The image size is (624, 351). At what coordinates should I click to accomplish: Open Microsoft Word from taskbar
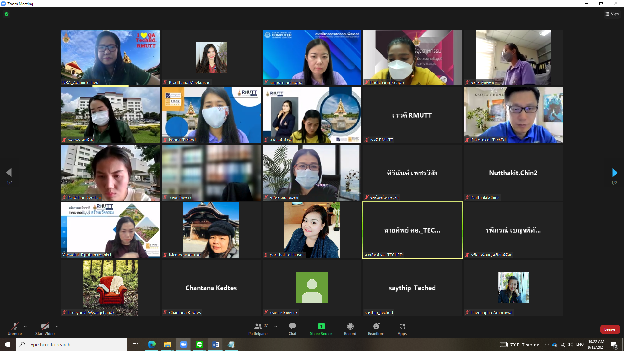click(x=215, y=344)
